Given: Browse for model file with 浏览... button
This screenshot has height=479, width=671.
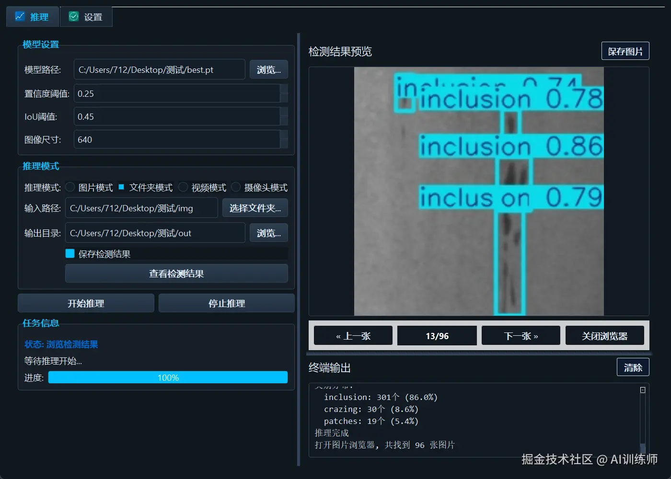Looking at the screenshot, I should coord(268,69).
